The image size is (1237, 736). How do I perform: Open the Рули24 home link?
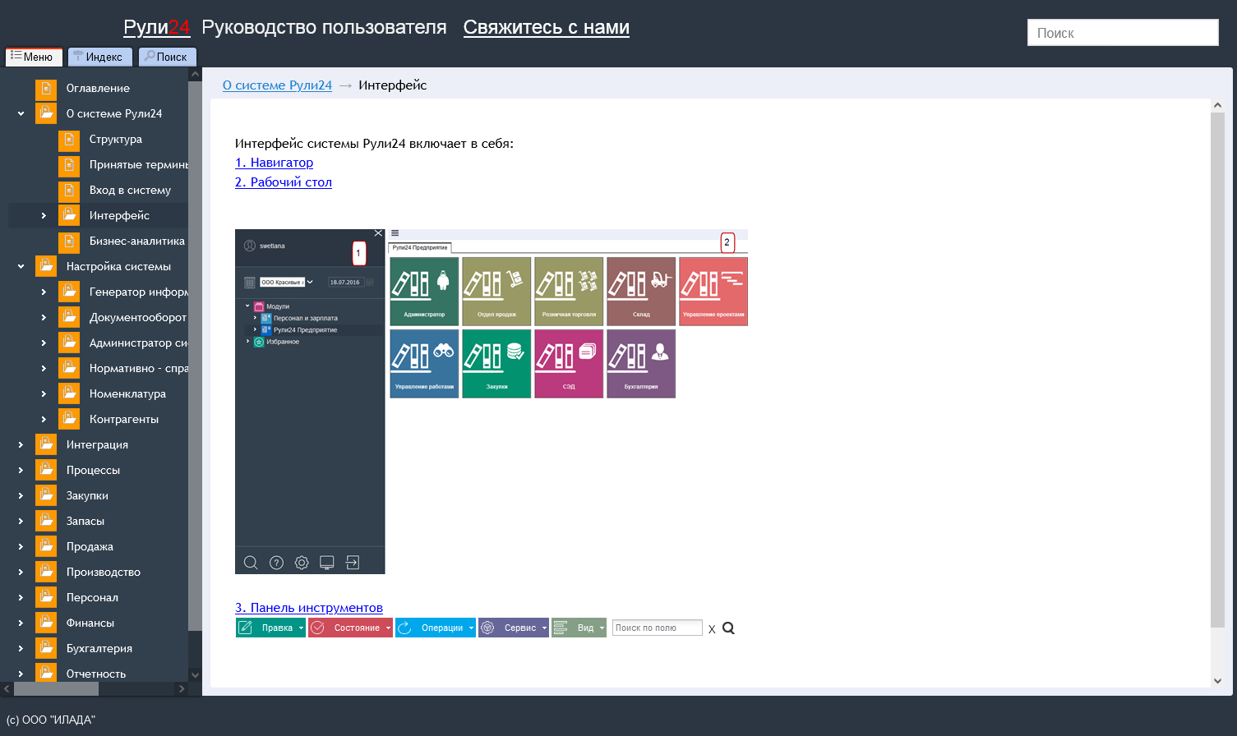pyautogui.click(x=157, y=27)
